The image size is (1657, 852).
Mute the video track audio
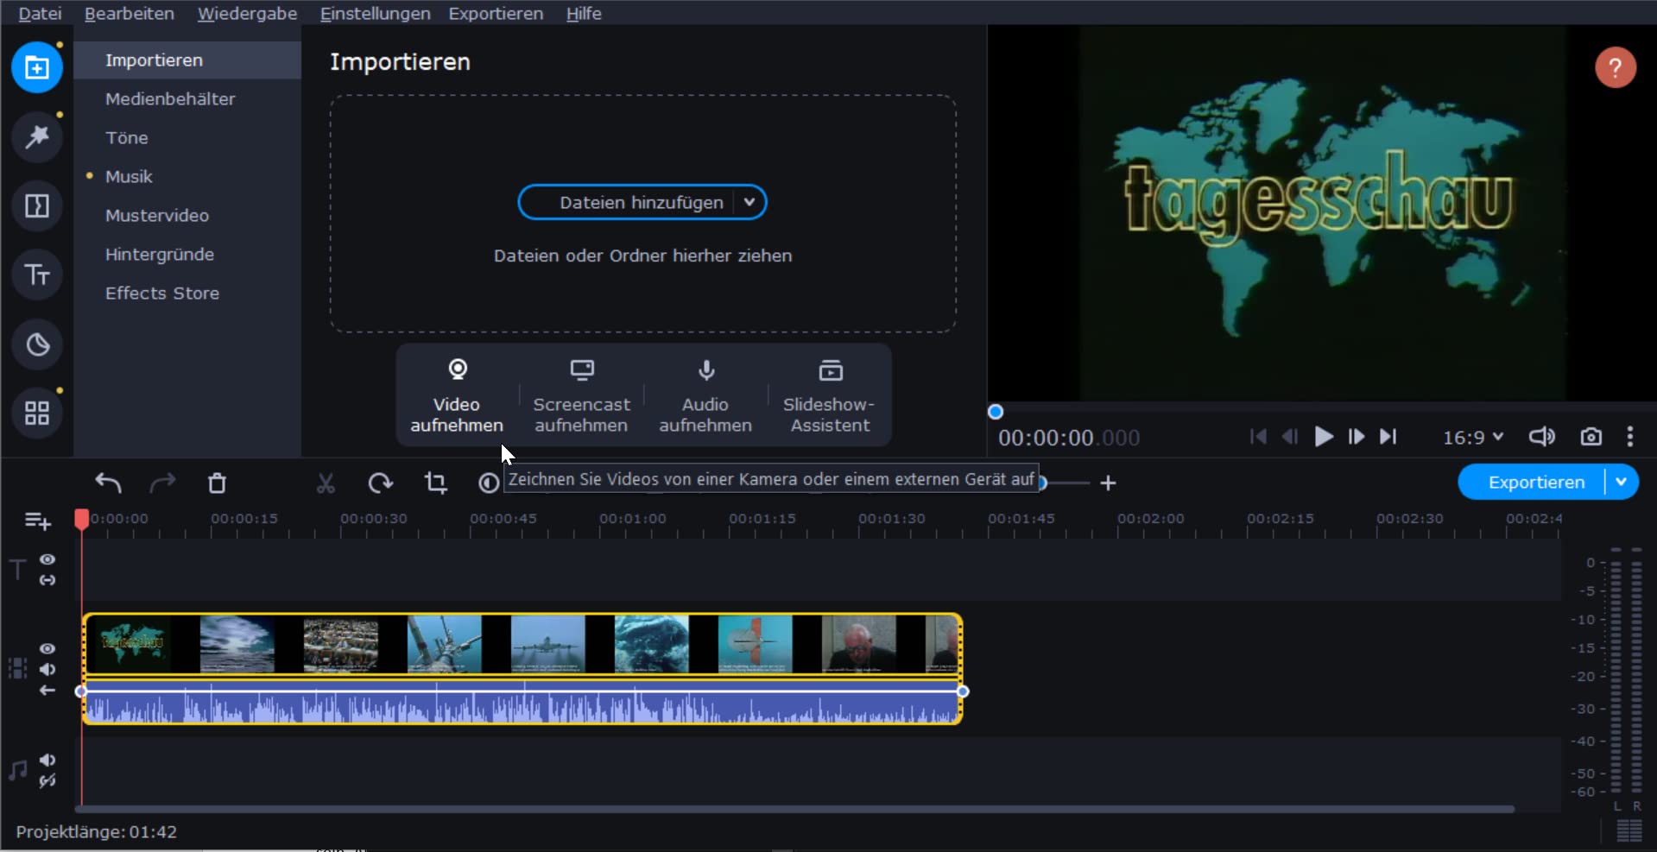47,669
